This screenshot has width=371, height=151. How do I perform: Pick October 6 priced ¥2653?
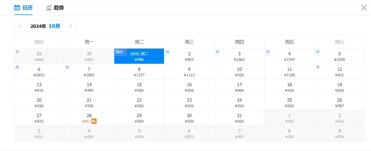coord(39,72)
